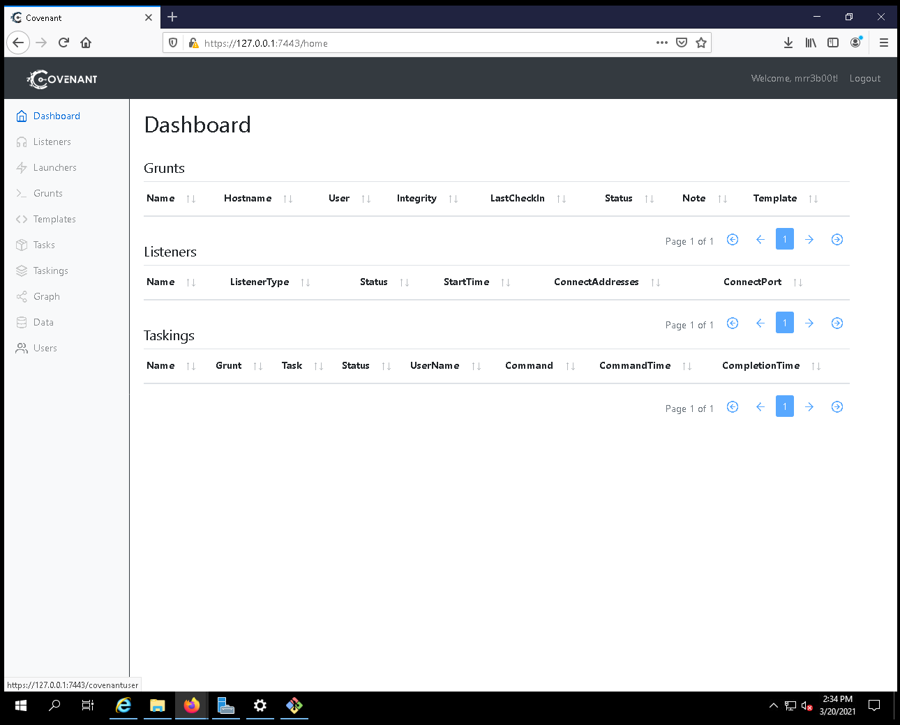Image resolution: width=900 pixels, height=725 pixels.
Task: Open browser home page button
Action: click(86, 43)
